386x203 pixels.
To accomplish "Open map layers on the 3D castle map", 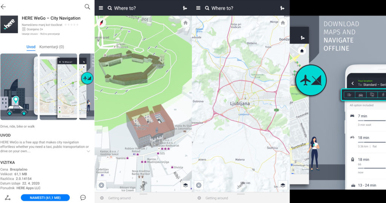I will 185,185.
